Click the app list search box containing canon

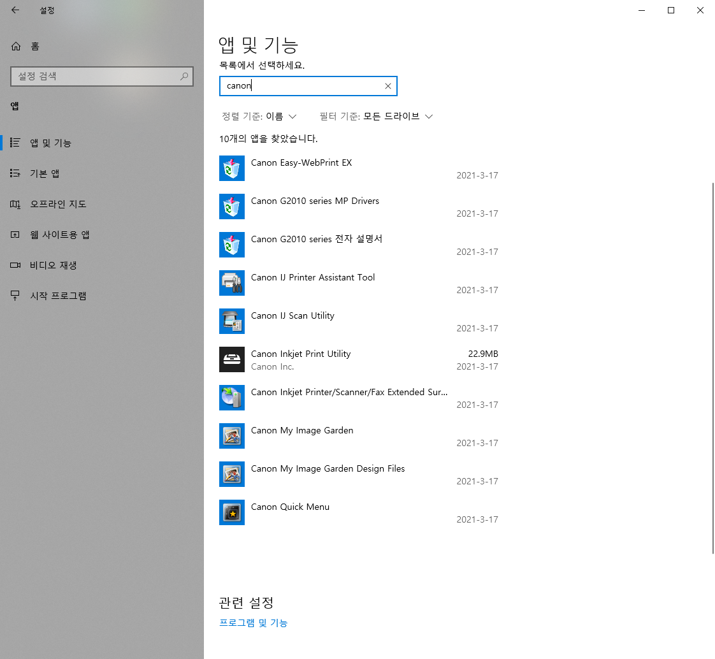[x=308, y=86]
